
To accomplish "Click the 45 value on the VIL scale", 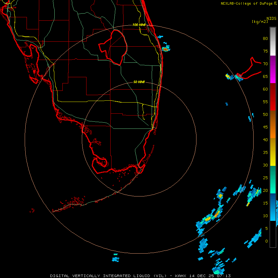I will [265, 127].
